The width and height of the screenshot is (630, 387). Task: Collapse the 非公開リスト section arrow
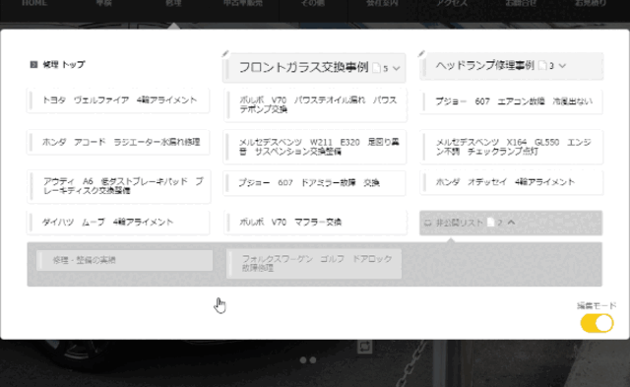click(x=511, y=222)
